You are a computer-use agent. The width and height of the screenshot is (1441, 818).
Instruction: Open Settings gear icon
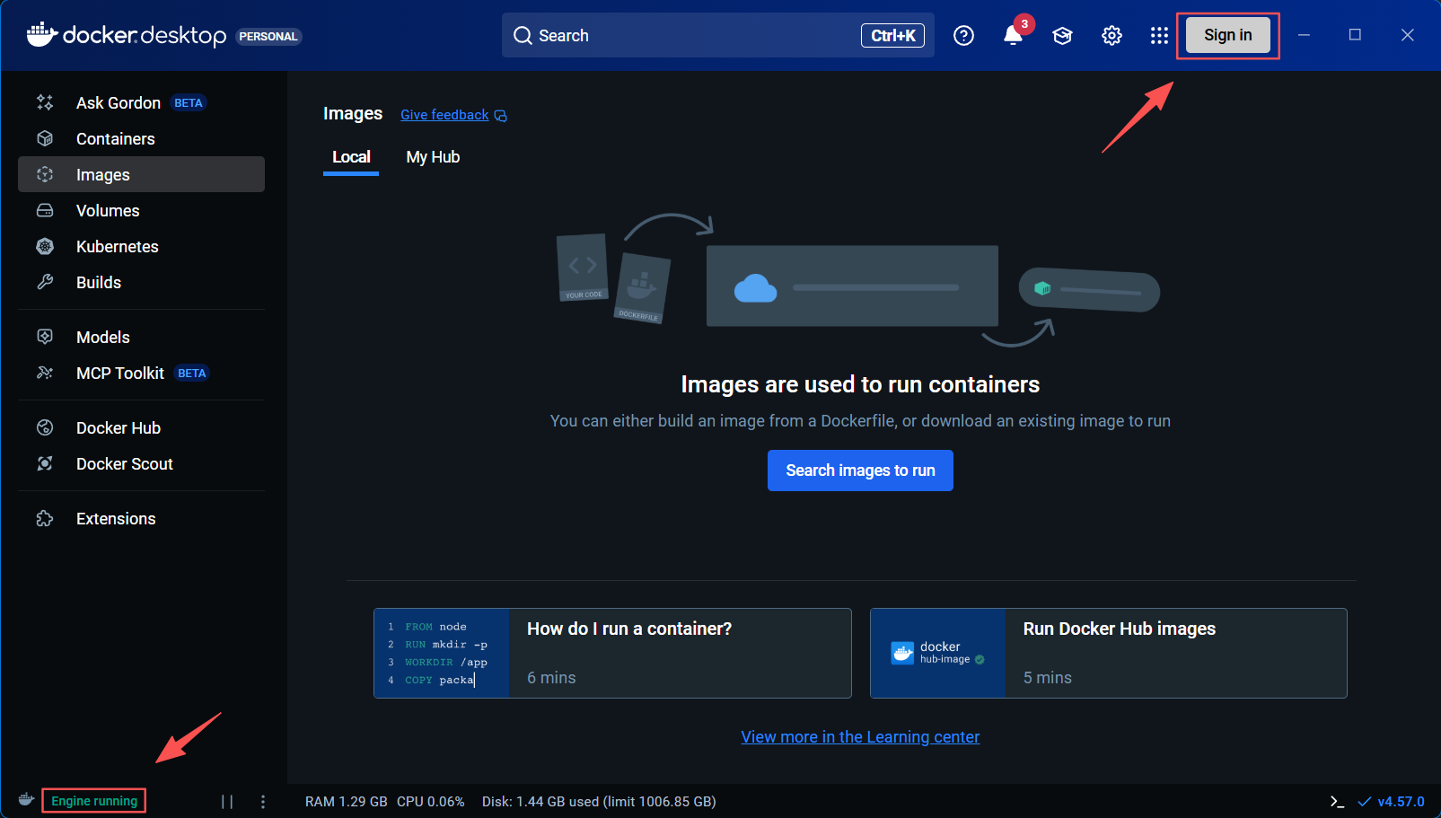[x=1112, y=35]
